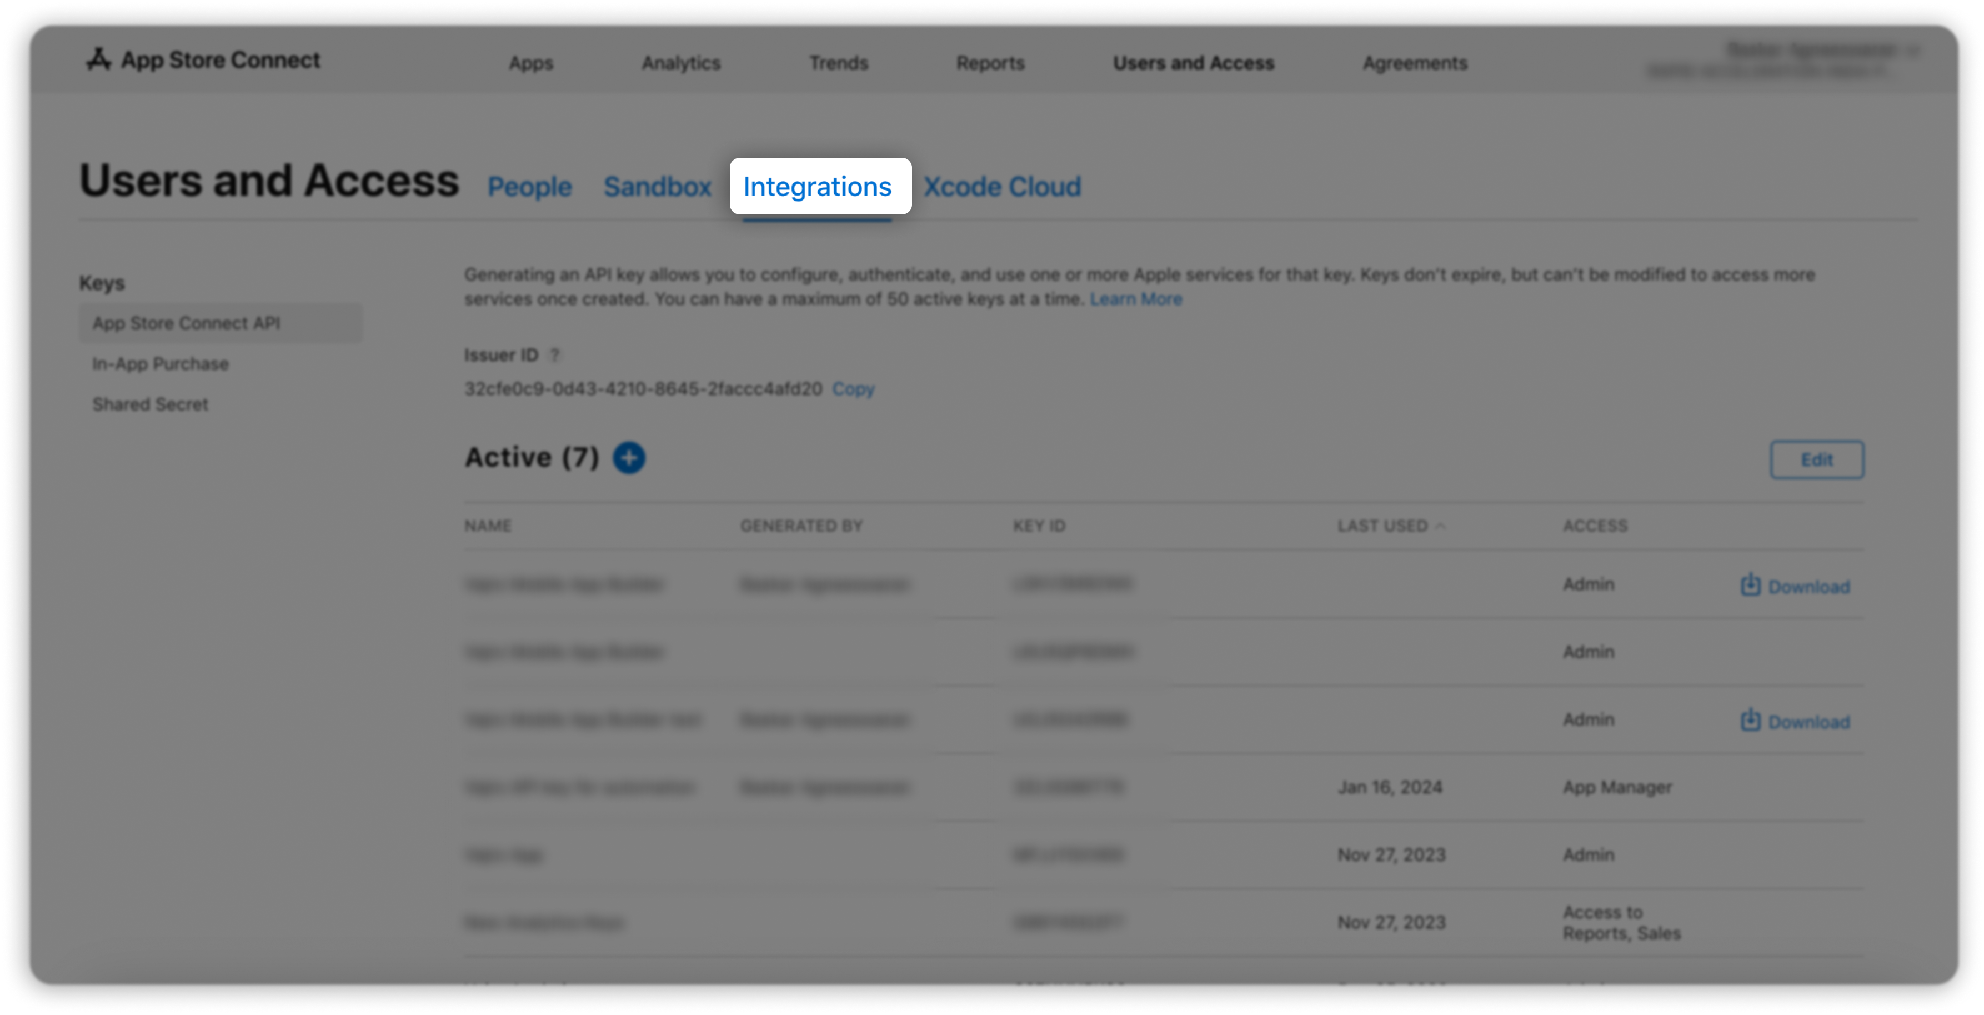Screen dimensions: 1984x1015
Task: Select Shared Secret in the sidebar
Action: pyautogui.click(x=150, y=404)
